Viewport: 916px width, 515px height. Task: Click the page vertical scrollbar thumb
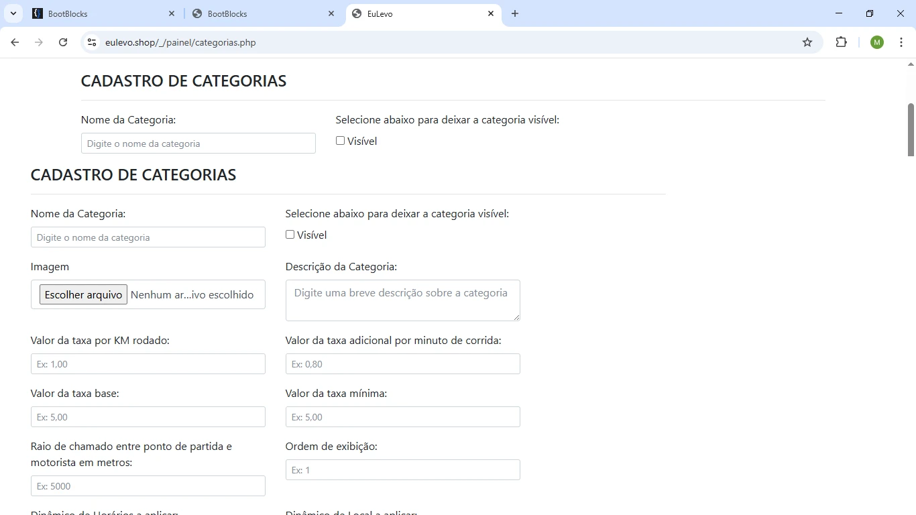tap(911, 129)
